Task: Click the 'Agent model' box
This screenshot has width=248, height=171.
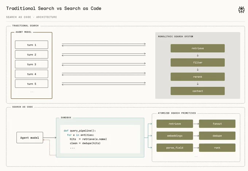Action: pos(30,138)
